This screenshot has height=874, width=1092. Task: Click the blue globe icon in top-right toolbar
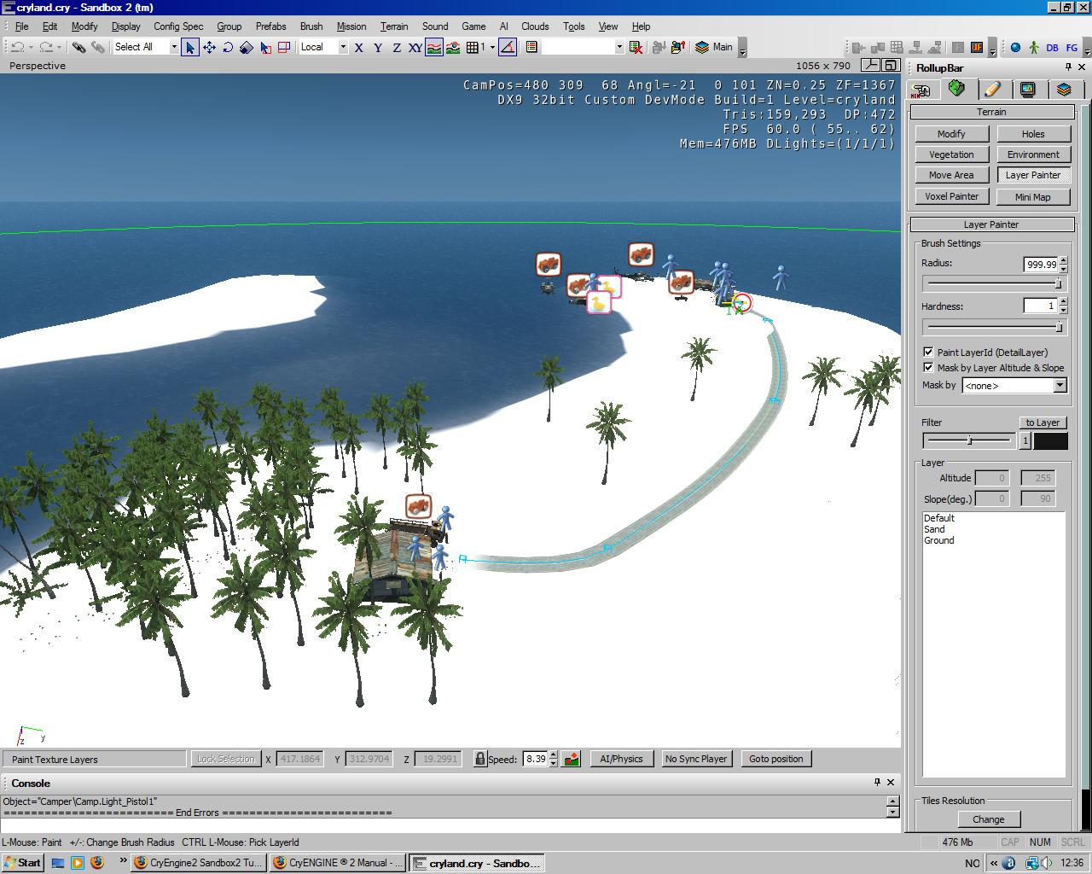(1015, 47)
